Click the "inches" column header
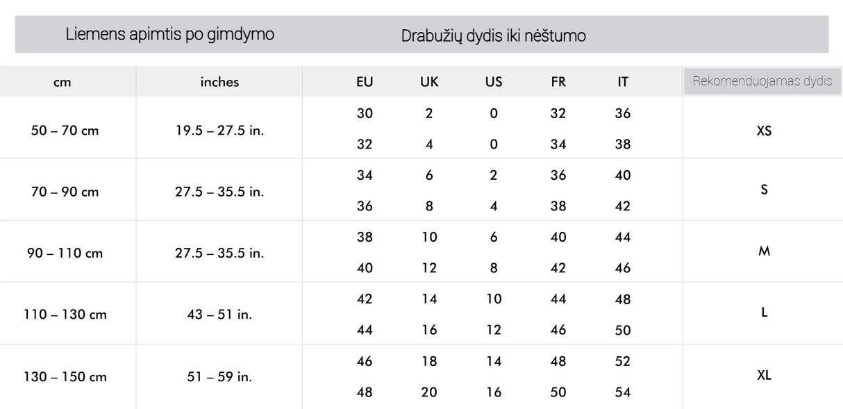The width and height of the screenshot is (843, 409). pyautogui.click(x=219, y=82)
